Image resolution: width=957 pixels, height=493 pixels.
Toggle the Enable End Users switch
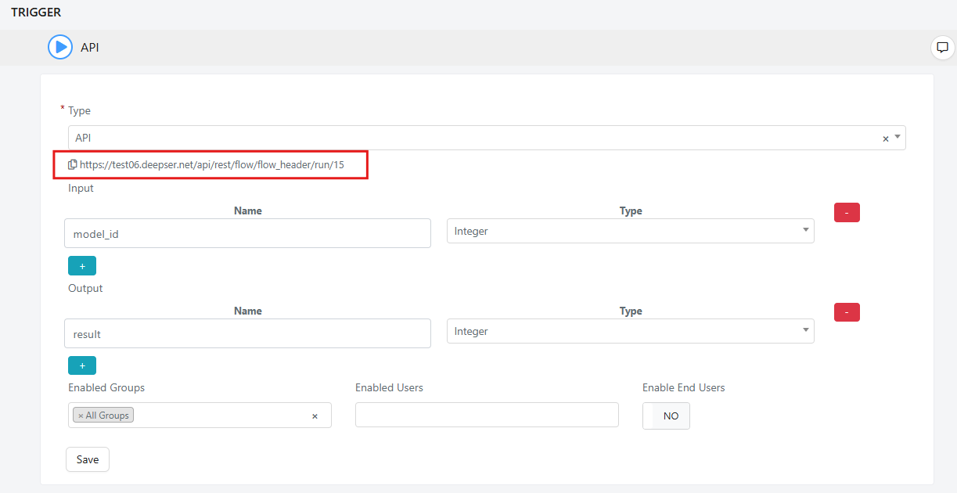pyautogui.click(x=666, y=416)
